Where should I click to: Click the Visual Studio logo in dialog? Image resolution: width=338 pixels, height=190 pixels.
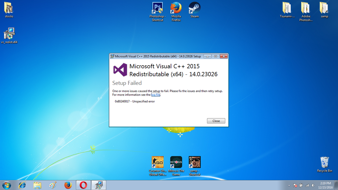click(120, 70)
